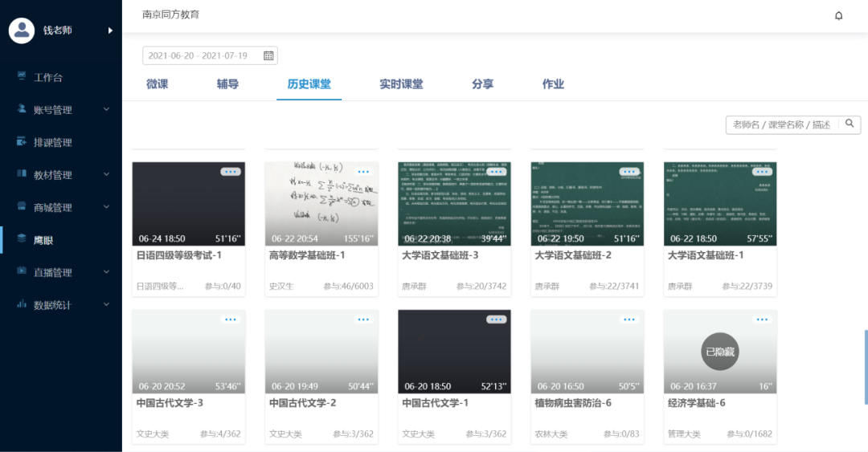Click the 教材管理 sidebar icon
The height and width of the screenshot is (452, 868).
pos(22,173)
